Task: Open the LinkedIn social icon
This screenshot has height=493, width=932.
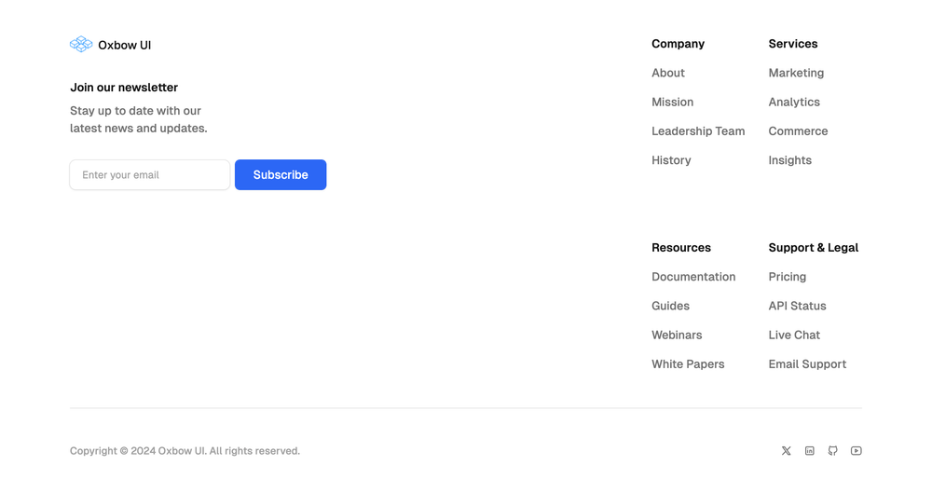Action: pos(810,451)
